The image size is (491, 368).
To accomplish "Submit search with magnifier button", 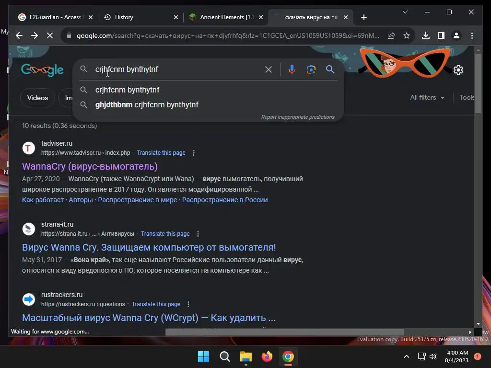I will coord(330,69).
